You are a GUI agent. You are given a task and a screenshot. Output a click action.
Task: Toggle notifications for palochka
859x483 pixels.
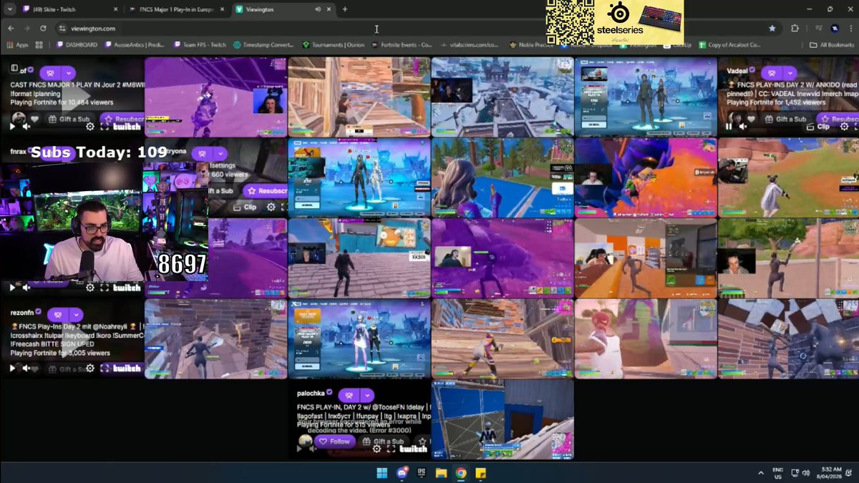[349, 395]
